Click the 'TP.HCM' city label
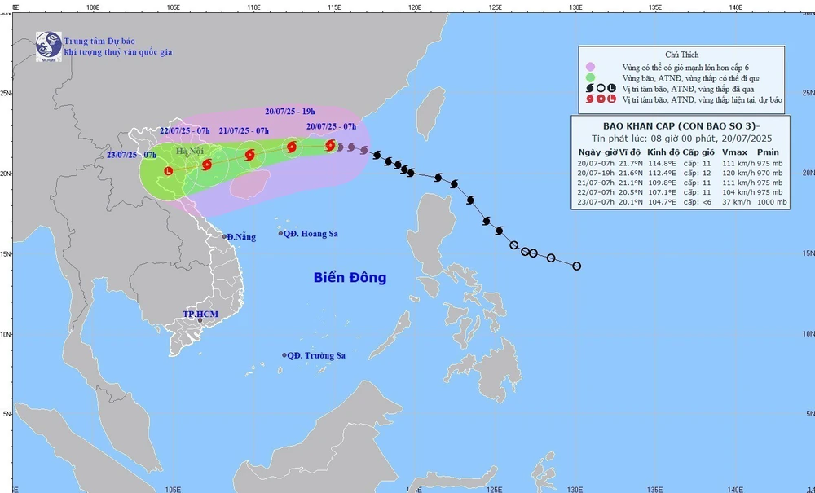This screenshot has width=815, height=493. click(200, 315)
